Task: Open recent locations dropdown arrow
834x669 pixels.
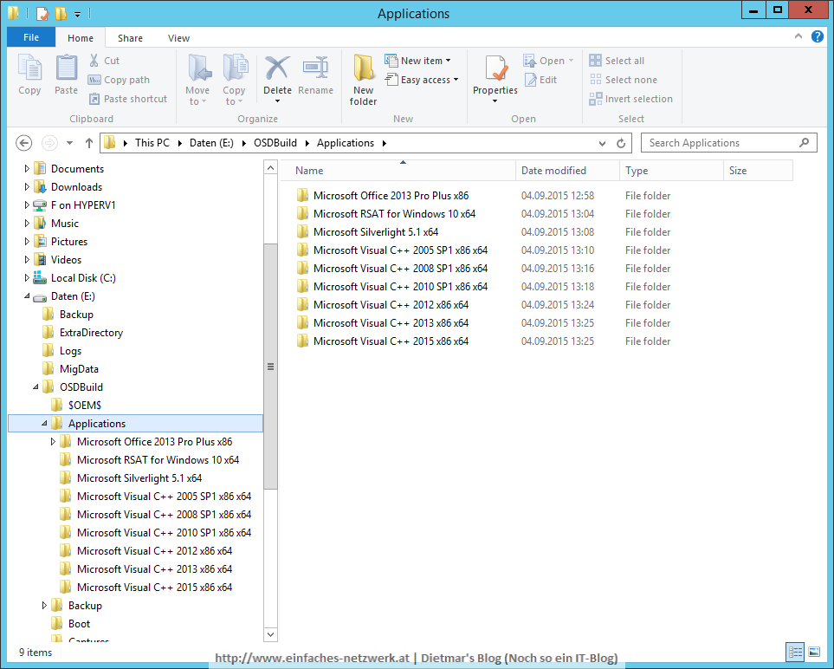Action: coord(69,143)
